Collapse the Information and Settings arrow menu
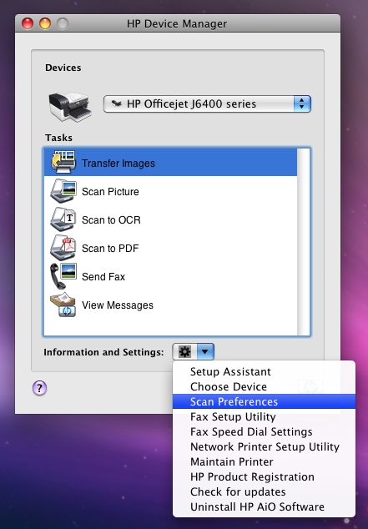368x529 pixels. tap(205, 351)
